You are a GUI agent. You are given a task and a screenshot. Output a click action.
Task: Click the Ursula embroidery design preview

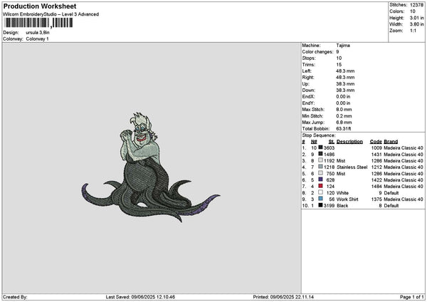point(151,167)
